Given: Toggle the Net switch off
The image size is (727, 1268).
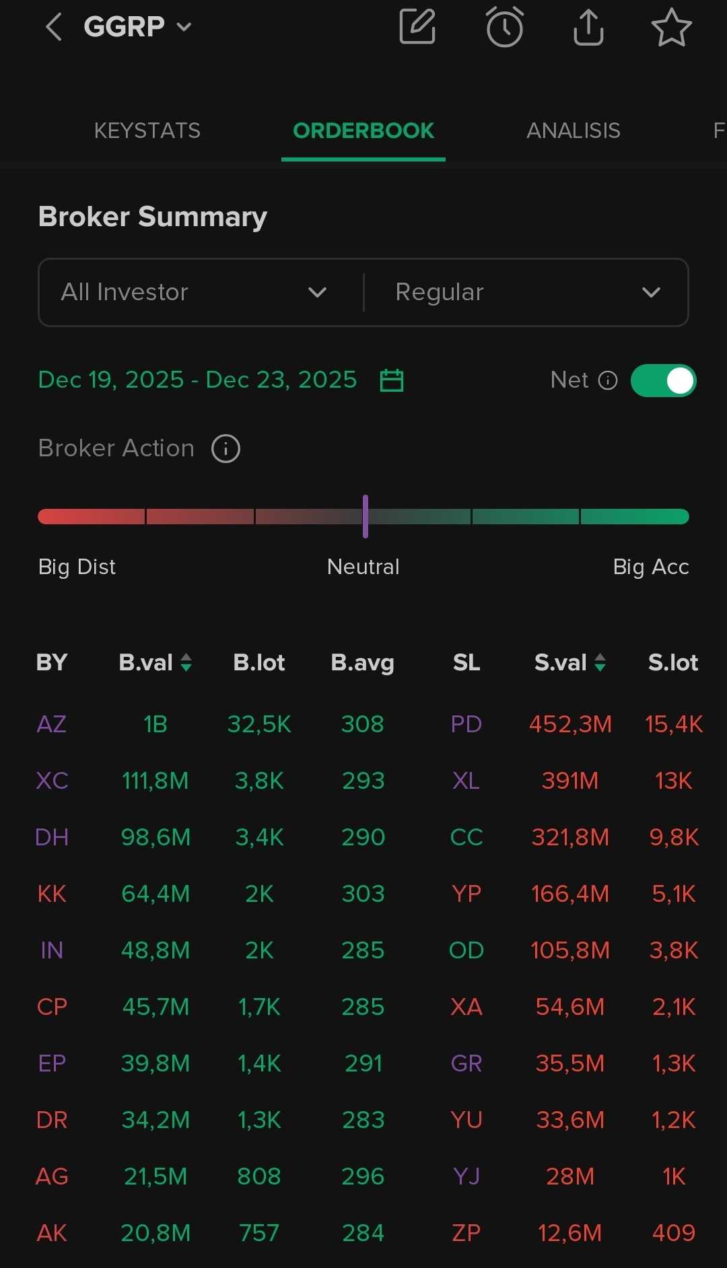Looking at the screenshot, I should pos(663,380).
